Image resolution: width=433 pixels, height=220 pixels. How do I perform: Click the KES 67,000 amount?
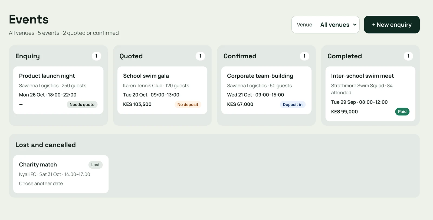(240, 104)
